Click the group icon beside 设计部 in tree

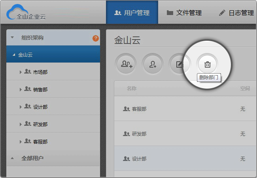pyautogui.click(x=28, y=106)
